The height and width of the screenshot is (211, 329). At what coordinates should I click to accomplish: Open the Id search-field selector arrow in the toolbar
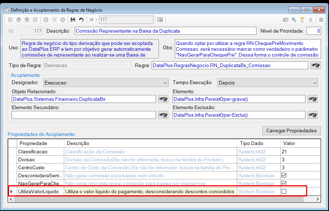(x=96, y=20)
